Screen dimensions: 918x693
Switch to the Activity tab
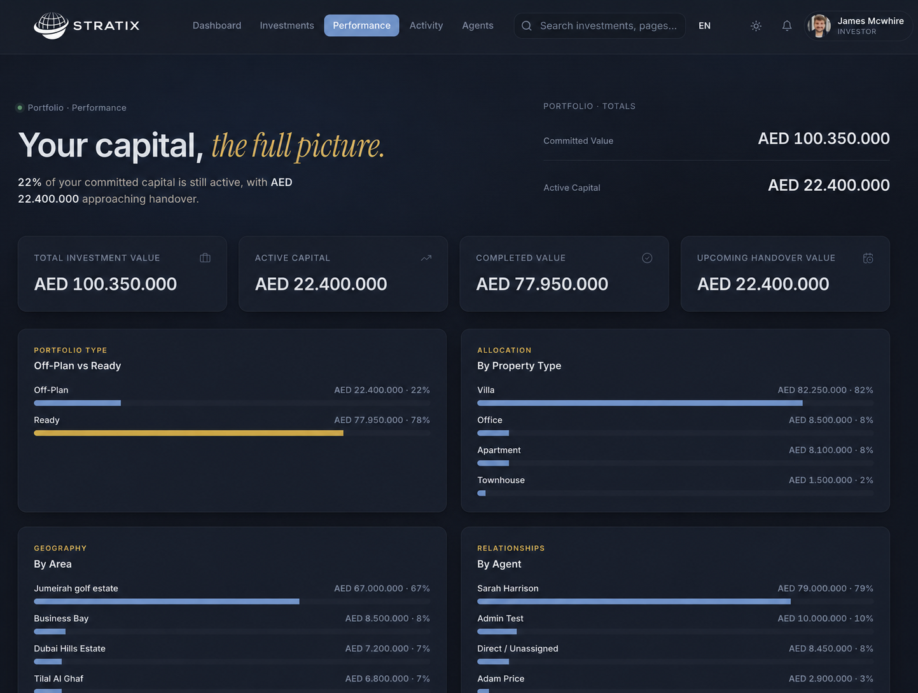[426, 25]
